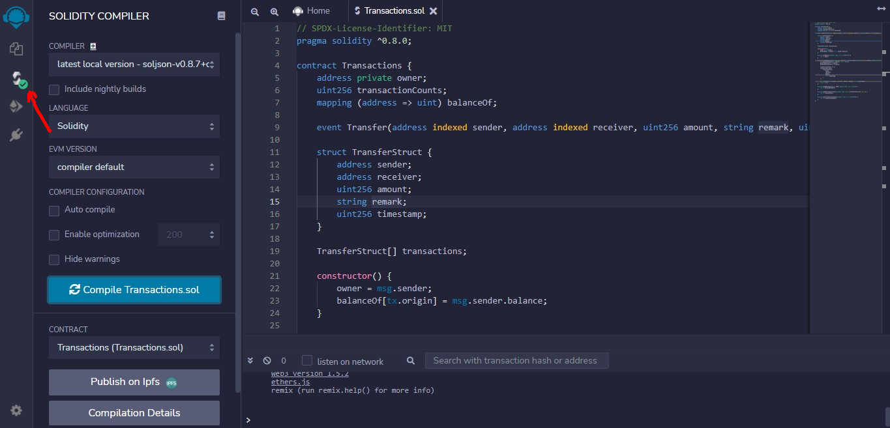
Task: Click 'TransferStruct[] transactions;' line
Action: pyautogui.click(x=392, y=251)
